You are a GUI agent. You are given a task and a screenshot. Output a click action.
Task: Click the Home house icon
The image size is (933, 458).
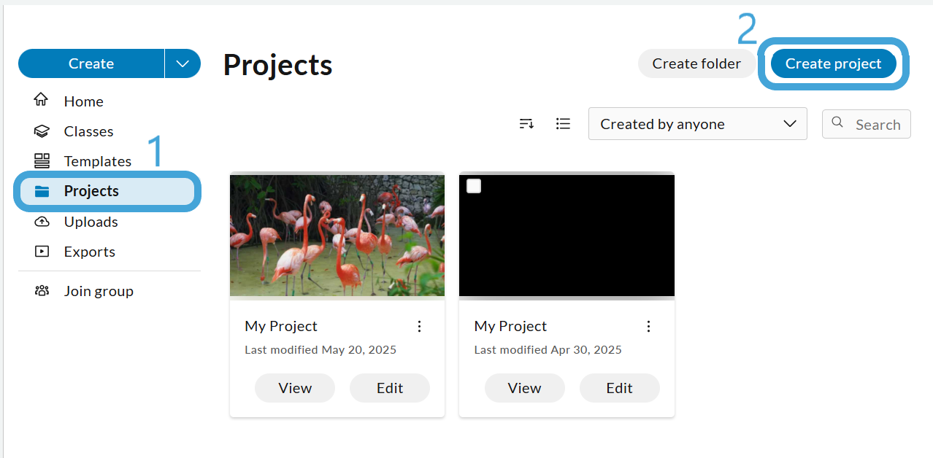pos(42,100)
